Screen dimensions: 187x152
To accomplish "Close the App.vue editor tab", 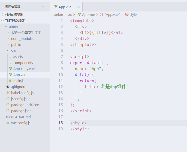I will point(78,7).
